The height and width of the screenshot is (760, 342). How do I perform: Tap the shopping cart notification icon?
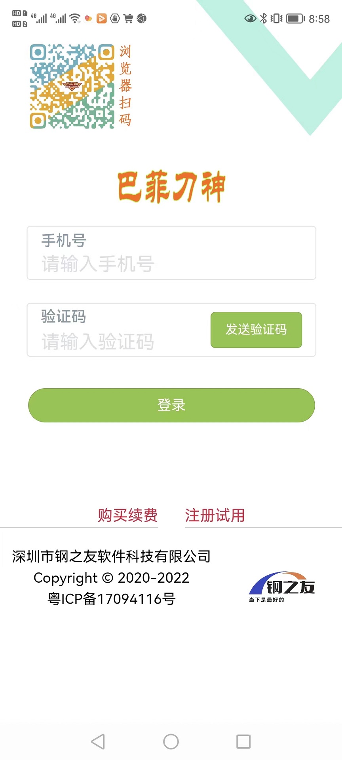pyautogui.click(x=128, y=18)
